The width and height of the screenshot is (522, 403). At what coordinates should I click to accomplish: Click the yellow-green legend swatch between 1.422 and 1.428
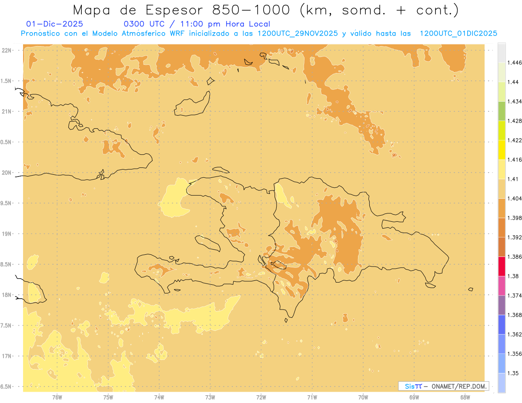[x=502, y=130]
